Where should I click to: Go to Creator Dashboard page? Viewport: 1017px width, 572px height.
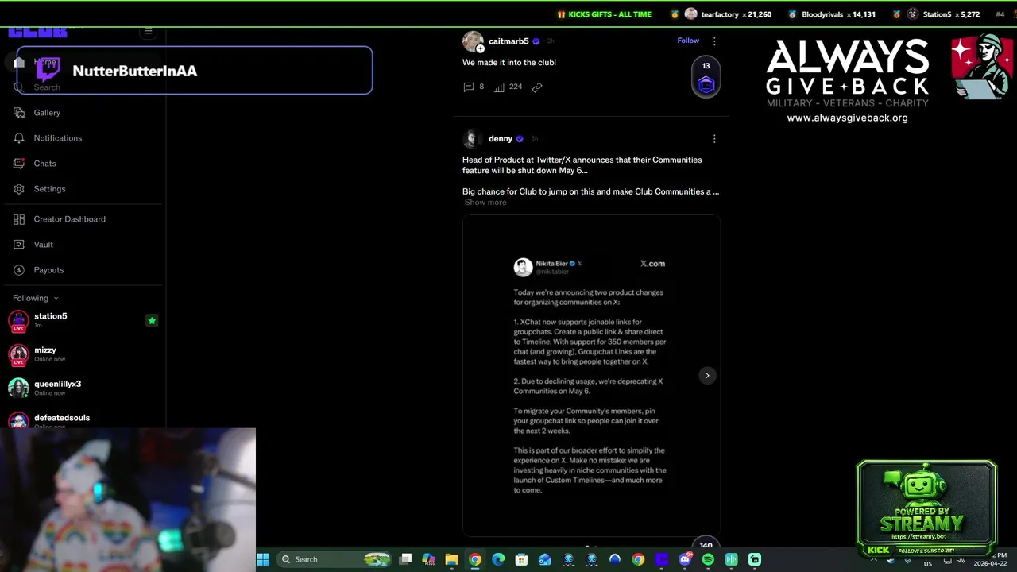(x=69, y=219)
